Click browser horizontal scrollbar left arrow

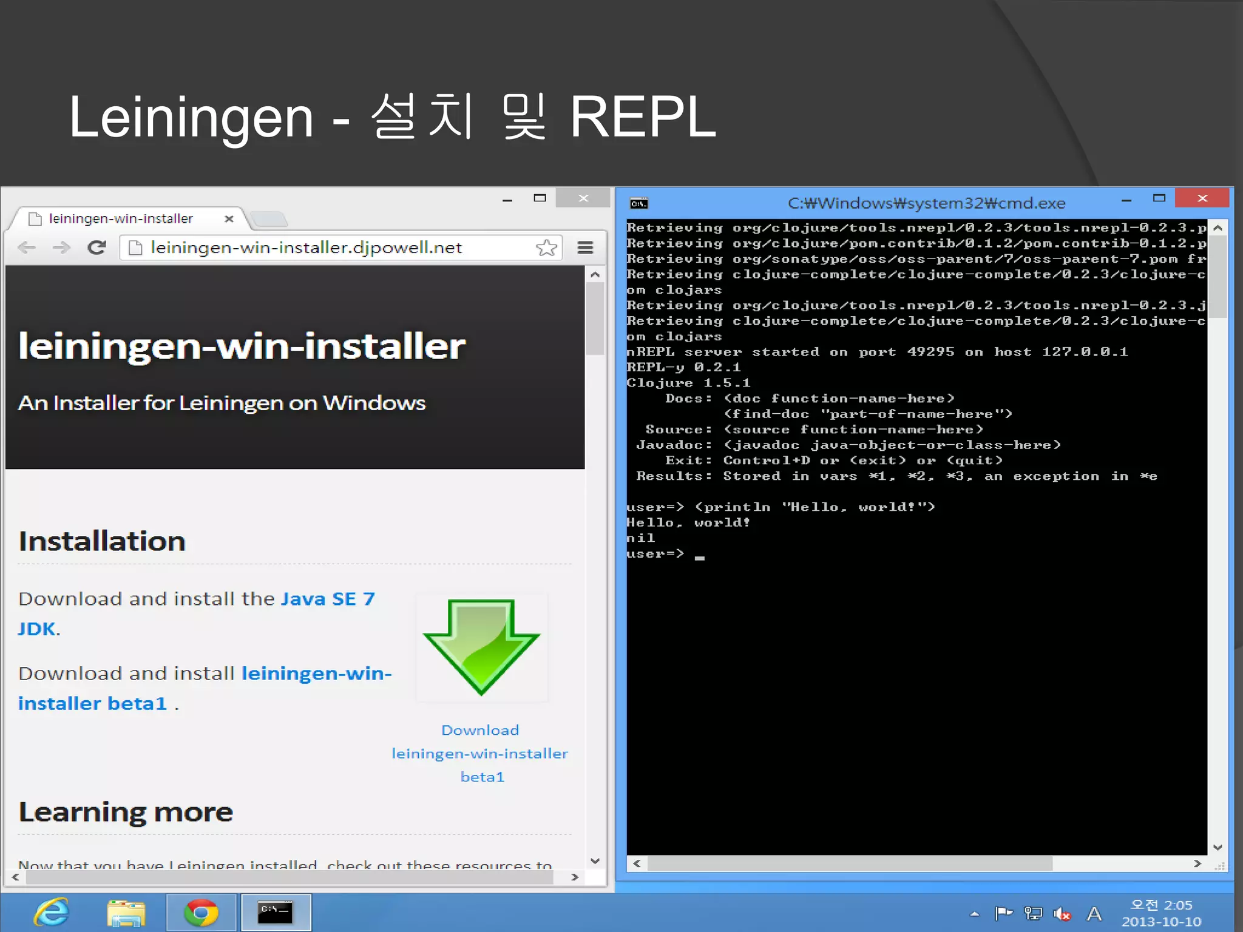[x=16, y=877]
